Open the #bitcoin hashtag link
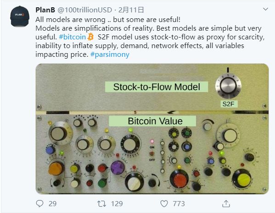The width and height of the screenshot is (275, 213). (x=72, y=37)
